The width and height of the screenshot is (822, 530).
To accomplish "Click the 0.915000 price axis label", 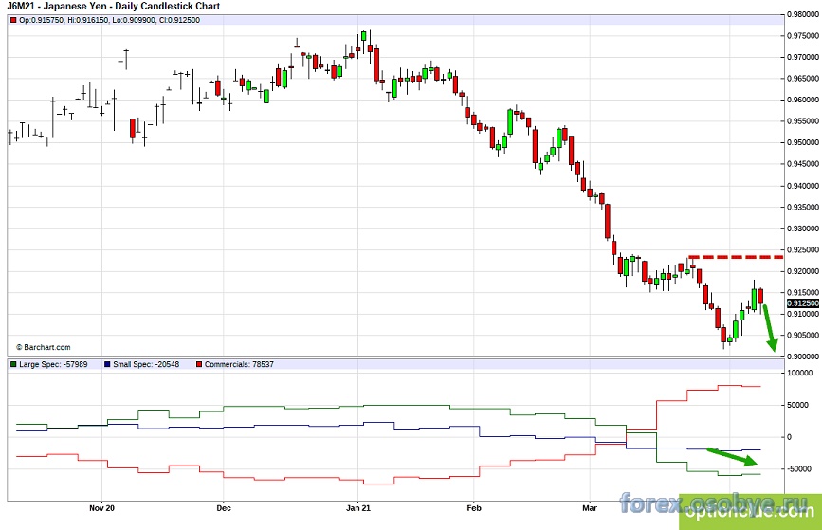I will 803,293.
